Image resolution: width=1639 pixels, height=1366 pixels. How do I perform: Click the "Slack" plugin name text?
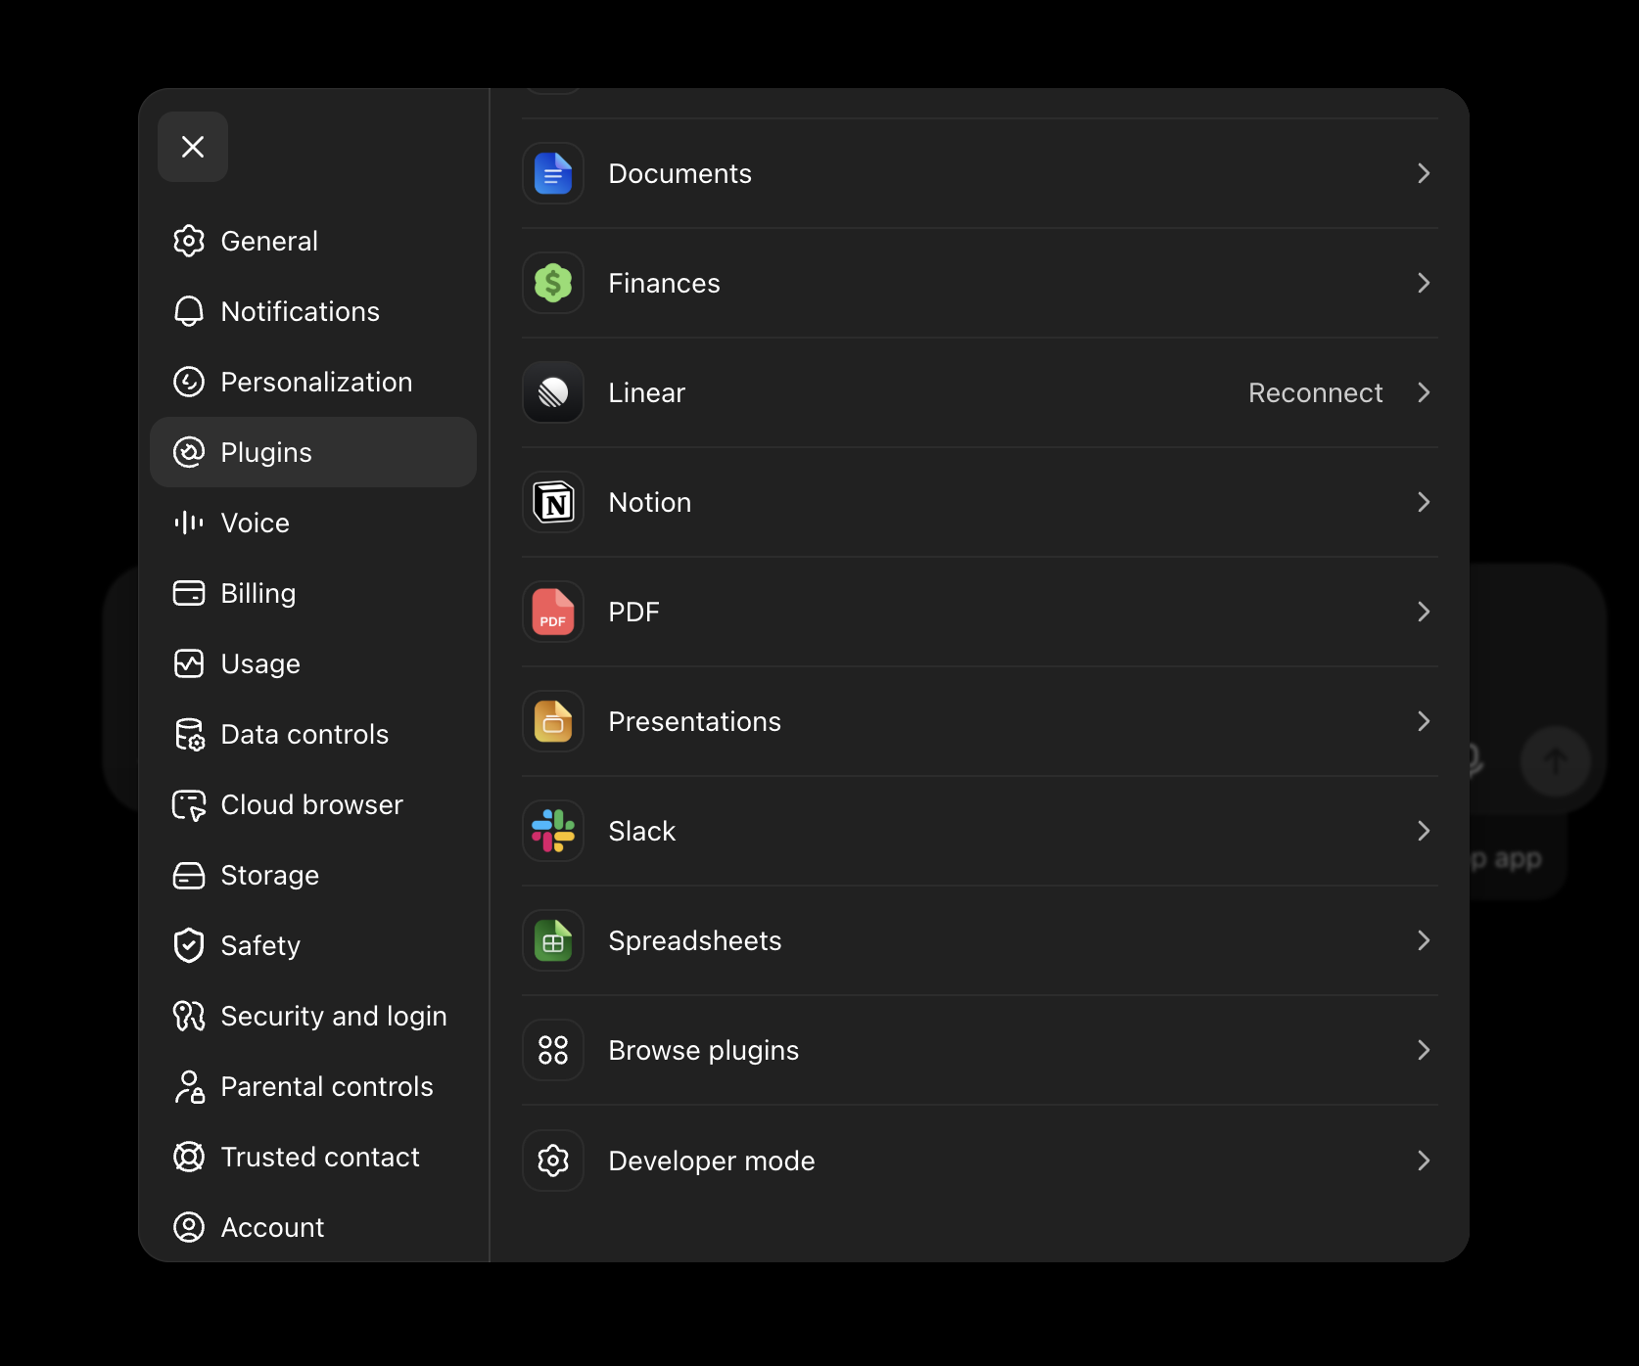click(642, 831)
